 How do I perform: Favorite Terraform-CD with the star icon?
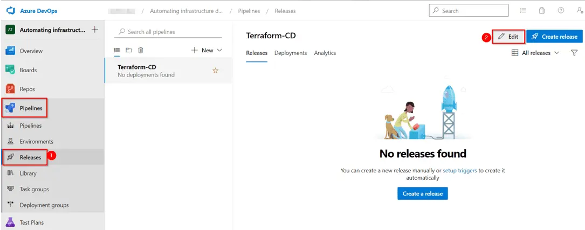(x=215, y=71)
